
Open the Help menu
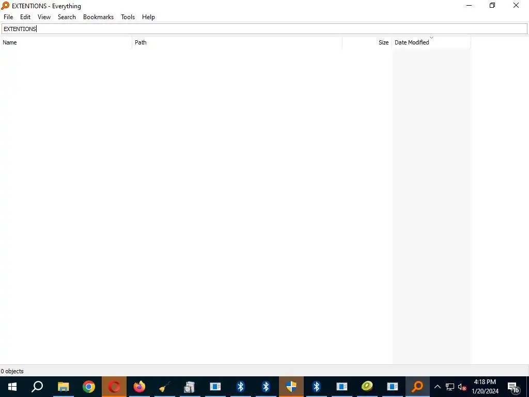click(x=148, y=17)
